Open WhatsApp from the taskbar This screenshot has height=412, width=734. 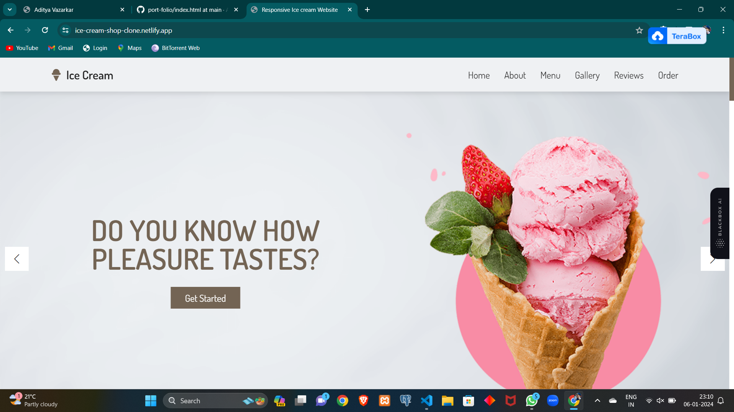(x=531, y=401)
